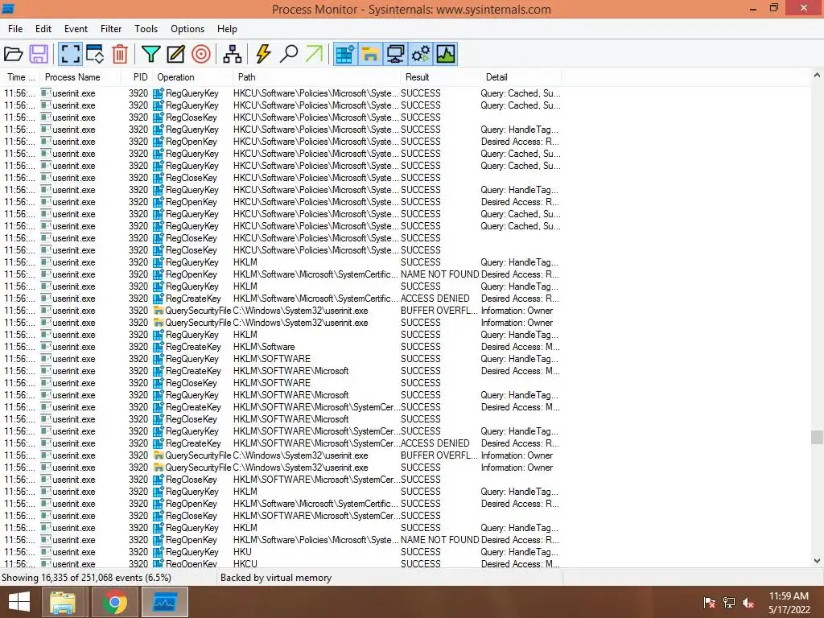Open the Event menu
The width and height of the screenshot is (824, 618).
click(x=76, y=29)
